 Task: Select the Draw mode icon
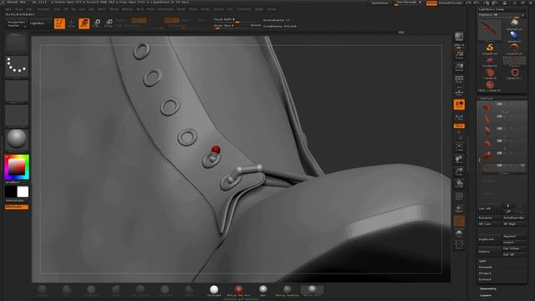(72, 23)
